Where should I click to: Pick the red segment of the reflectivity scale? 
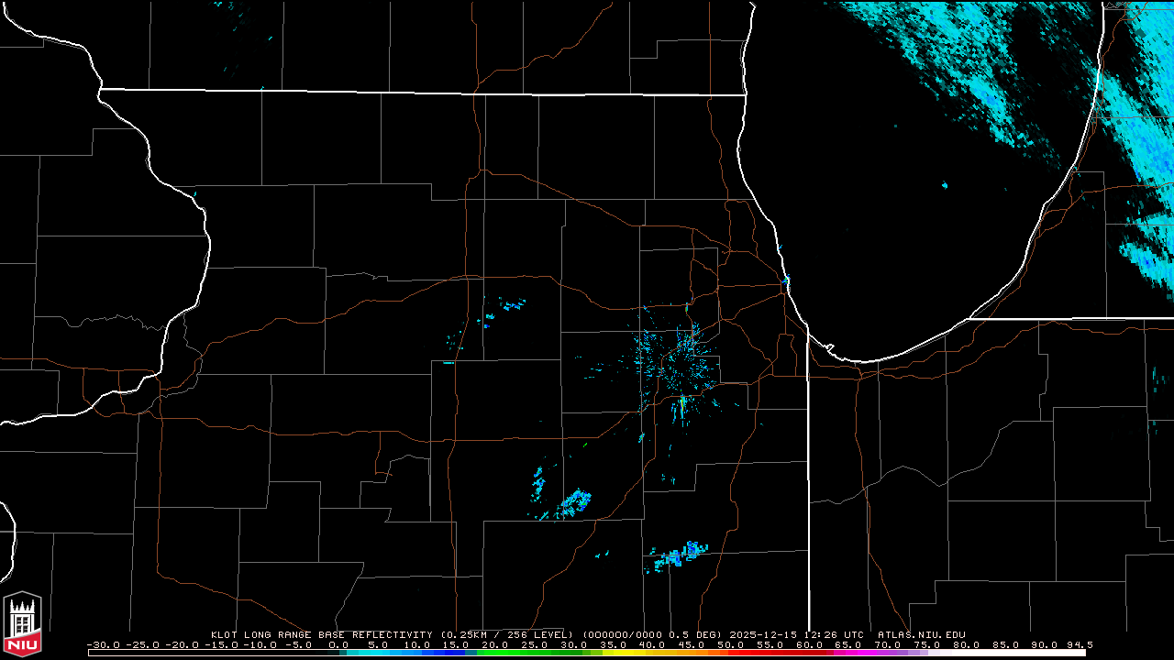[x=761, y=653]
